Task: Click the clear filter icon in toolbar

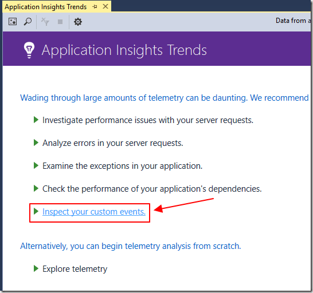Action: pos(45,22)
